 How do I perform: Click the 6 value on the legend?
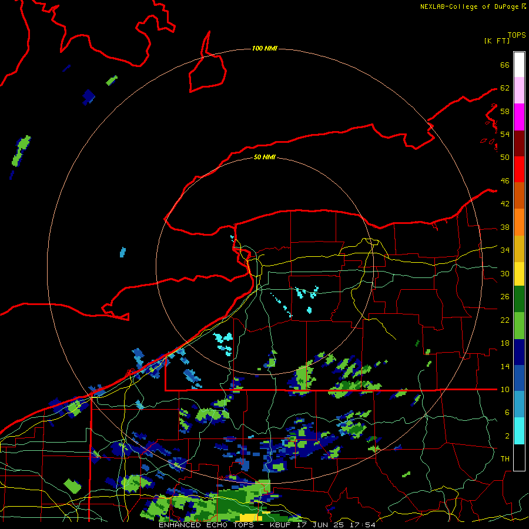coord(507,412)
